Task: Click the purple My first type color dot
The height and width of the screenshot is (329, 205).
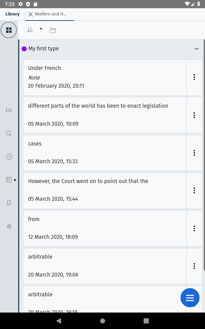Action: (24, 49)
